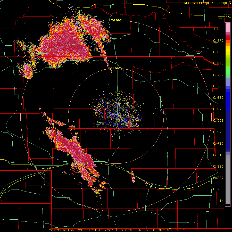Click the 0.947 scale value

click(x=218, y=40)
